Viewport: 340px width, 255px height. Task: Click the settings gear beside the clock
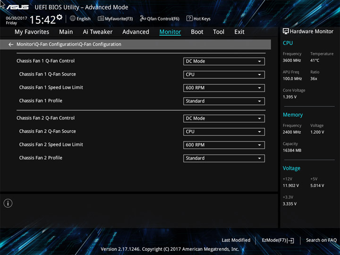(x=59, y=17)
